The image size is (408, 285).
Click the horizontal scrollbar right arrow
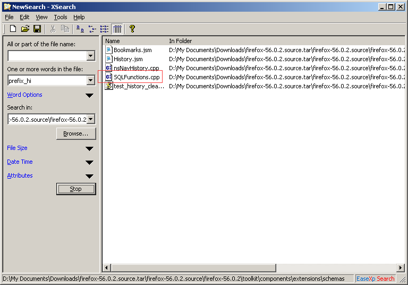coord(401,267)
